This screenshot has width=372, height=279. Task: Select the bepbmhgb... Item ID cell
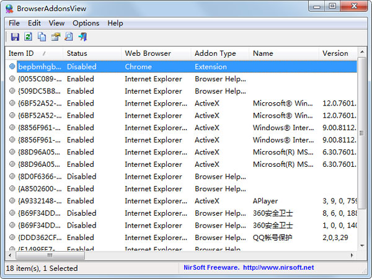40,67
